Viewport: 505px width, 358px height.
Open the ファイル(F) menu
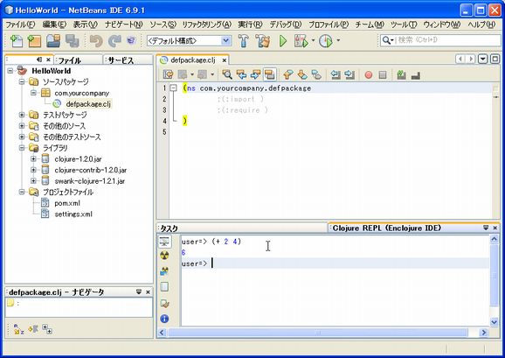click(20, 25)
